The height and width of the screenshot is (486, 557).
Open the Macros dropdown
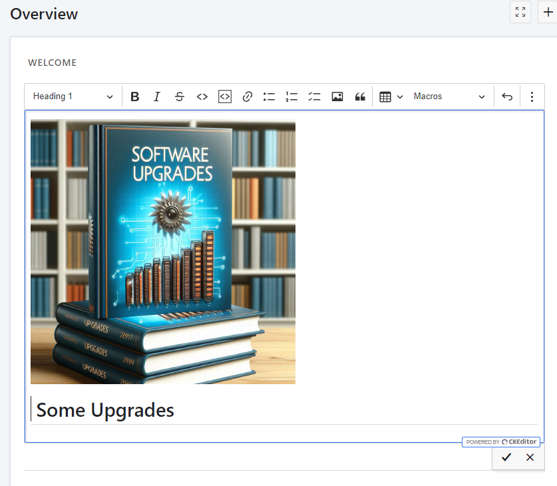click(449, 97)
